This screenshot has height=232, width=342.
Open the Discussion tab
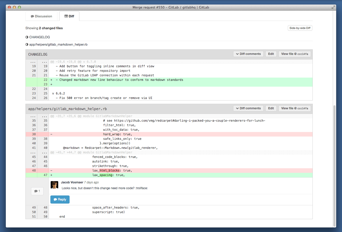41,16
